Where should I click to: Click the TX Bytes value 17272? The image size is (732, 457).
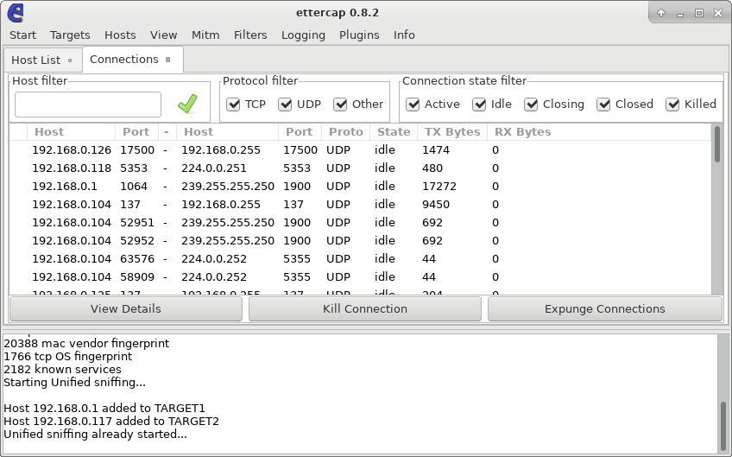(439, 187)
